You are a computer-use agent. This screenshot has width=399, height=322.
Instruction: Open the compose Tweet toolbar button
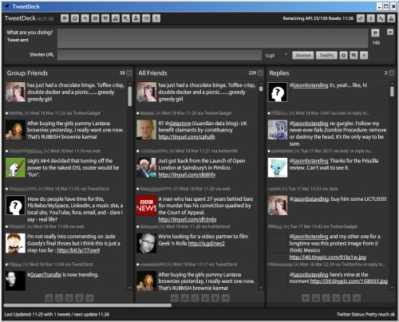(65, 18)
